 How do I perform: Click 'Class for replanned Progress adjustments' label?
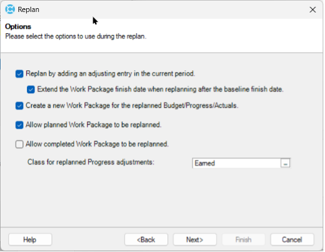point(91,162)
